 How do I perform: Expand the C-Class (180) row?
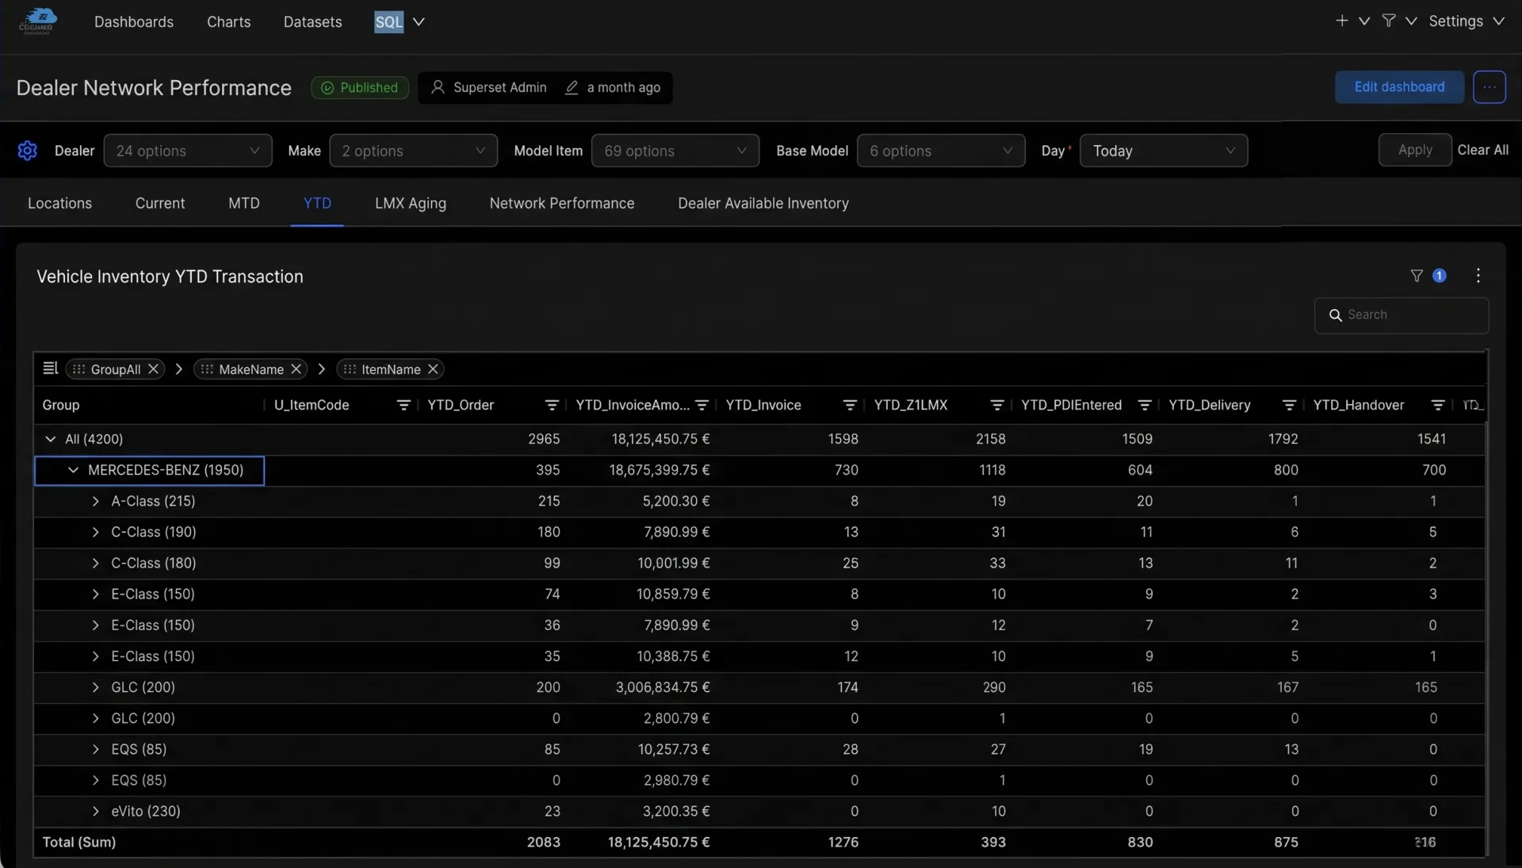point(96,563)
